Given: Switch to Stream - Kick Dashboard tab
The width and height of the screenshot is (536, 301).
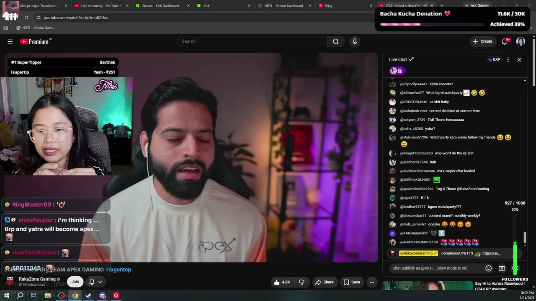Looking at the screenshot, I should (x=163, y=6).
